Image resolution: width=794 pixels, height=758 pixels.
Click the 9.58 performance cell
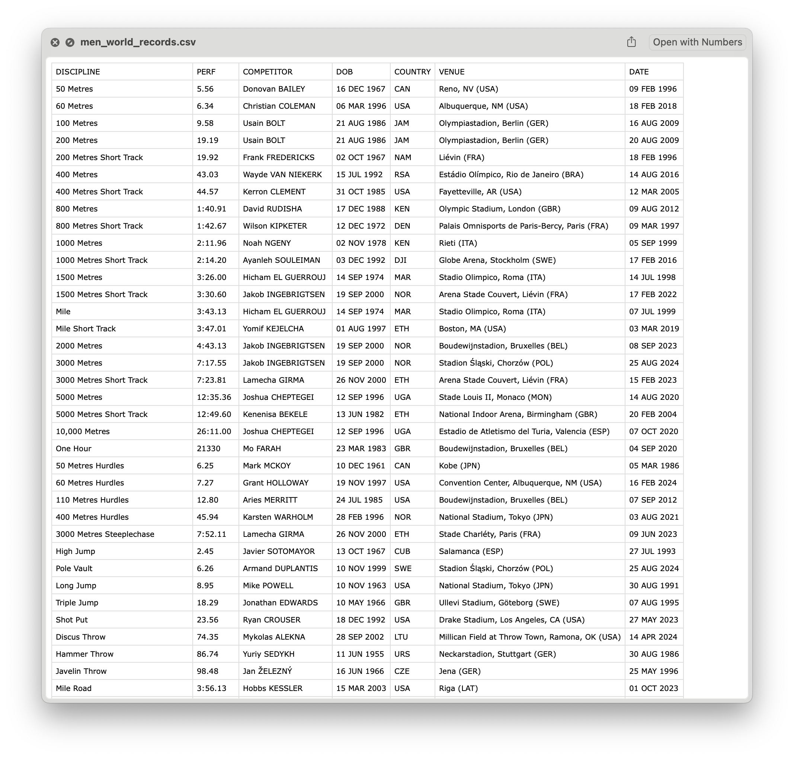tap(215, 123)
